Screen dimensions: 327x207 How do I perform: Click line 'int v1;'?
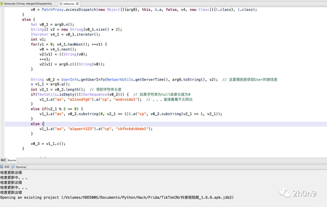pos(38,39)
